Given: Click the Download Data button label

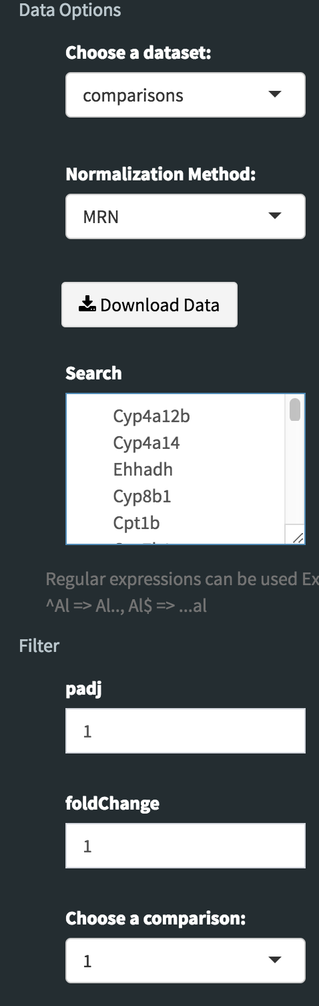Looking at the screenshot, I should (x=159, y=305).
